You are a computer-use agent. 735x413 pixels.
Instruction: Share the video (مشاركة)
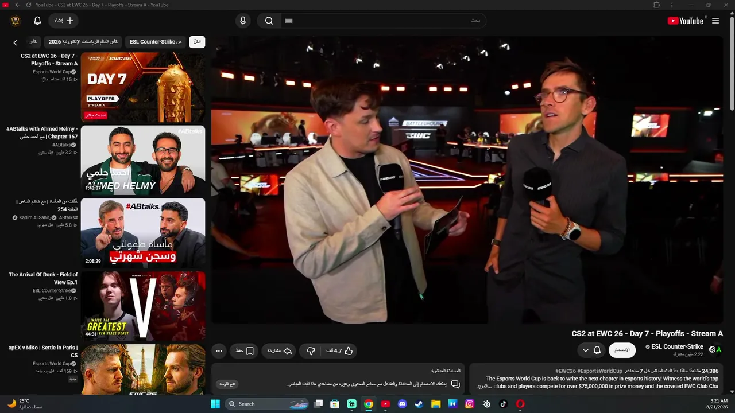coord(280,351)
